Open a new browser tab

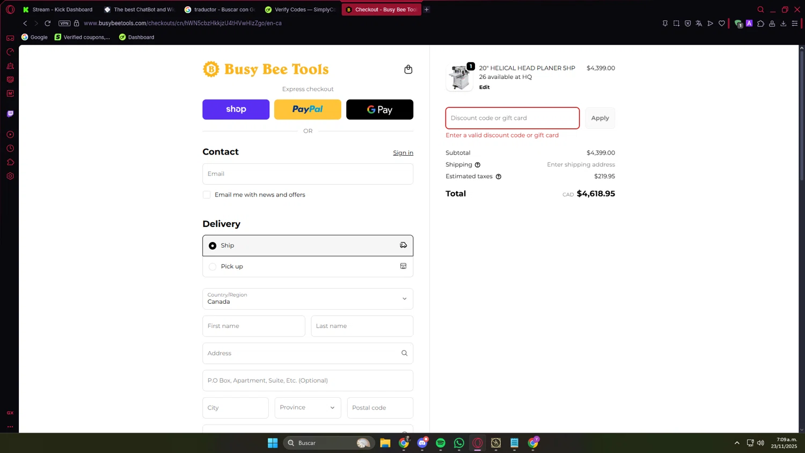427,10
